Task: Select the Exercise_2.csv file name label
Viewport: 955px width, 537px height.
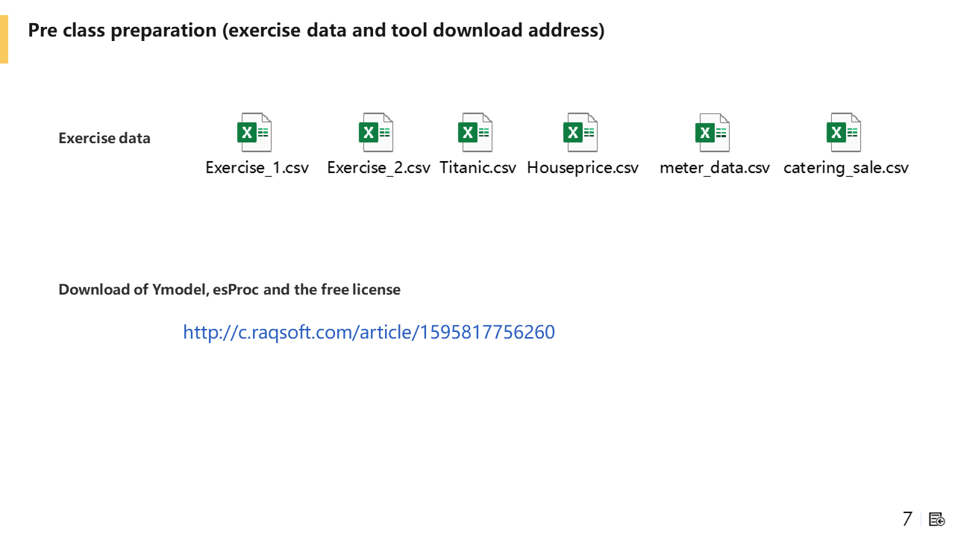Action: click(x=378, y=168)
